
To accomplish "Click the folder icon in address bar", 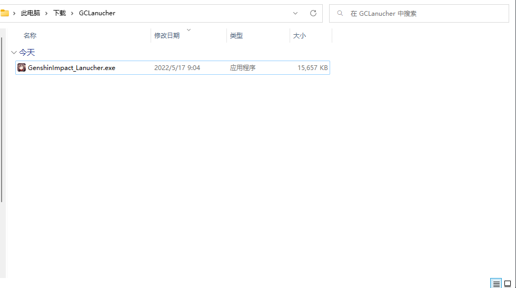I will pos(4,13).
